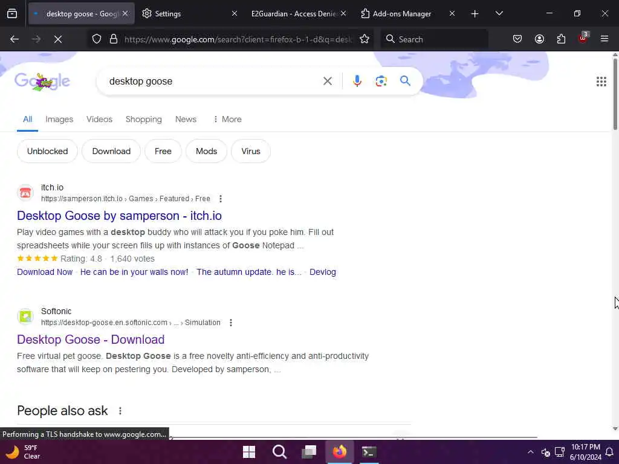Open the Windows Start menu

point(249,452)
